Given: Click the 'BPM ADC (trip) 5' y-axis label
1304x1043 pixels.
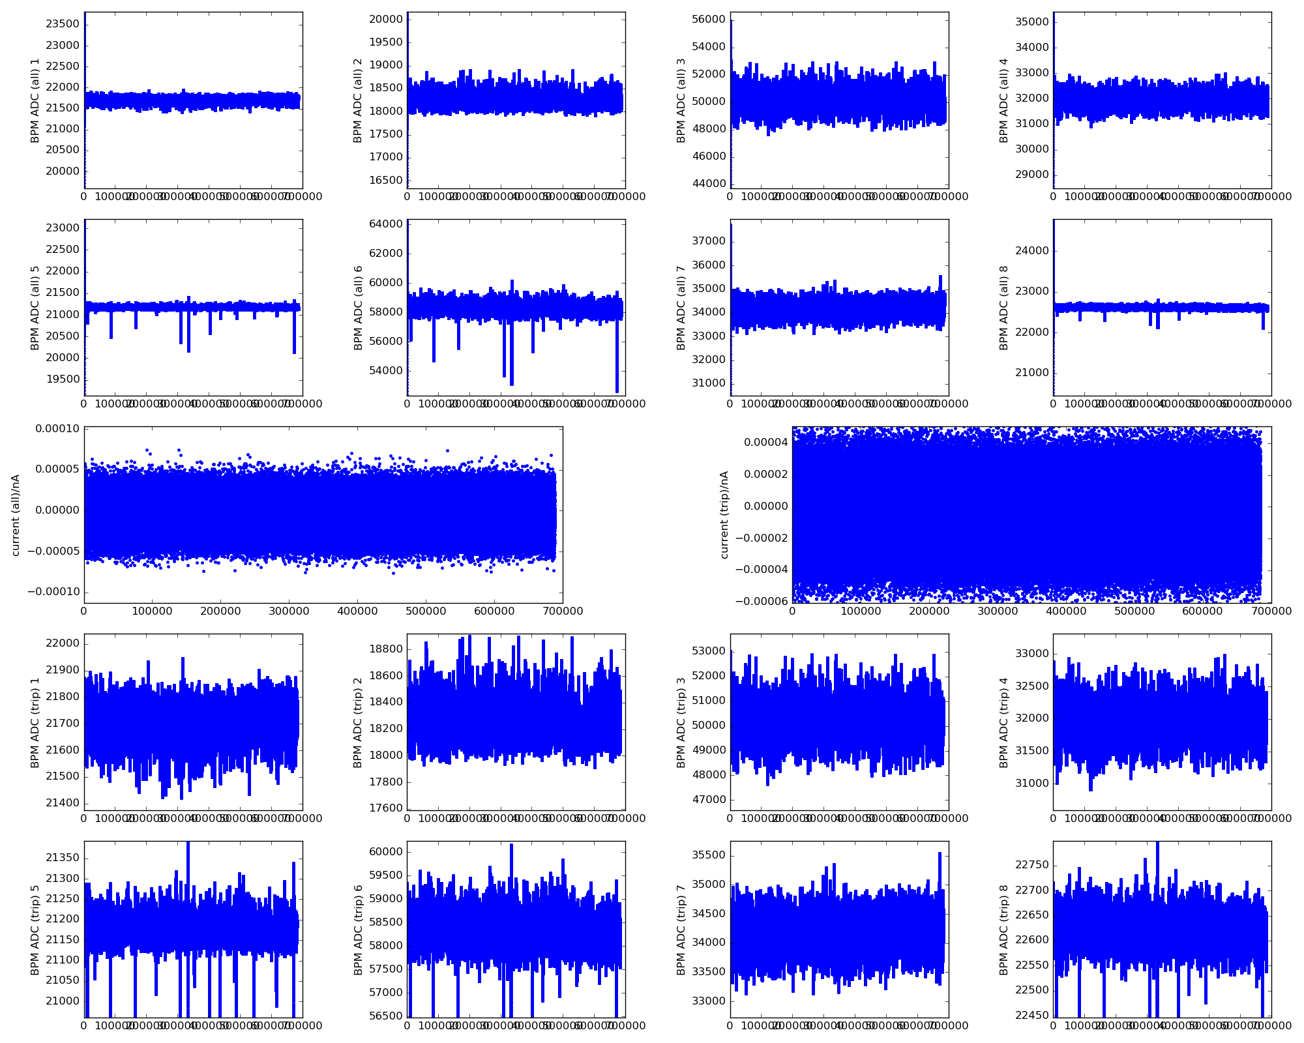Looking at the screenshot, I should pyautogui.click(x=35, y=930).
